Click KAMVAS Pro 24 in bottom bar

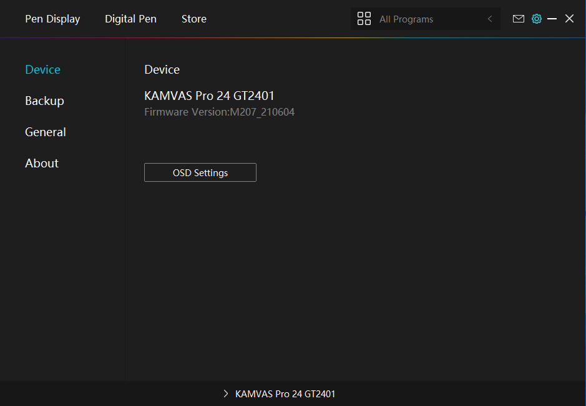[x=285, y=394]
